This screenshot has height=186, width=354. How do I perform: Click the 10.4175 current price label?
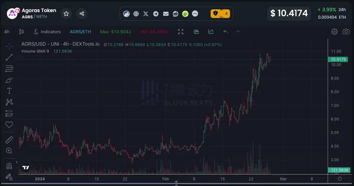coord(338,59)
